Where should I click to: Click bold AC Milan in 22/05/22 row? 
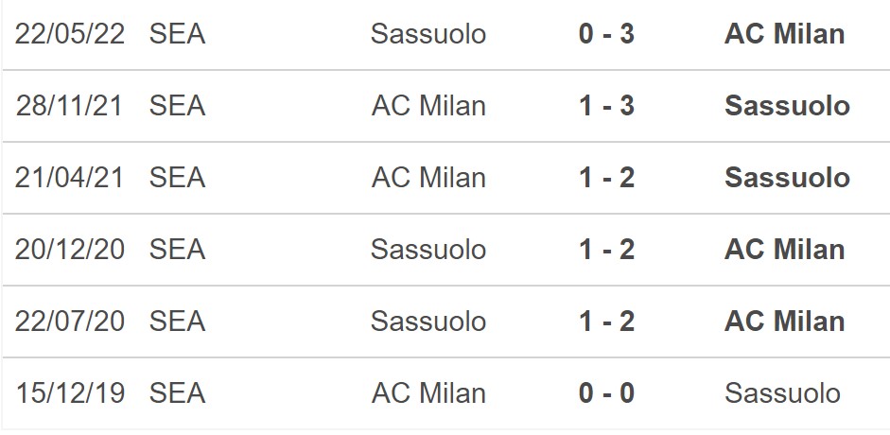coord(784,34)
